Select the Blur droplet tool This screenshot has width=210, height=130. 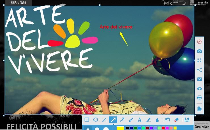coord(157,120)
